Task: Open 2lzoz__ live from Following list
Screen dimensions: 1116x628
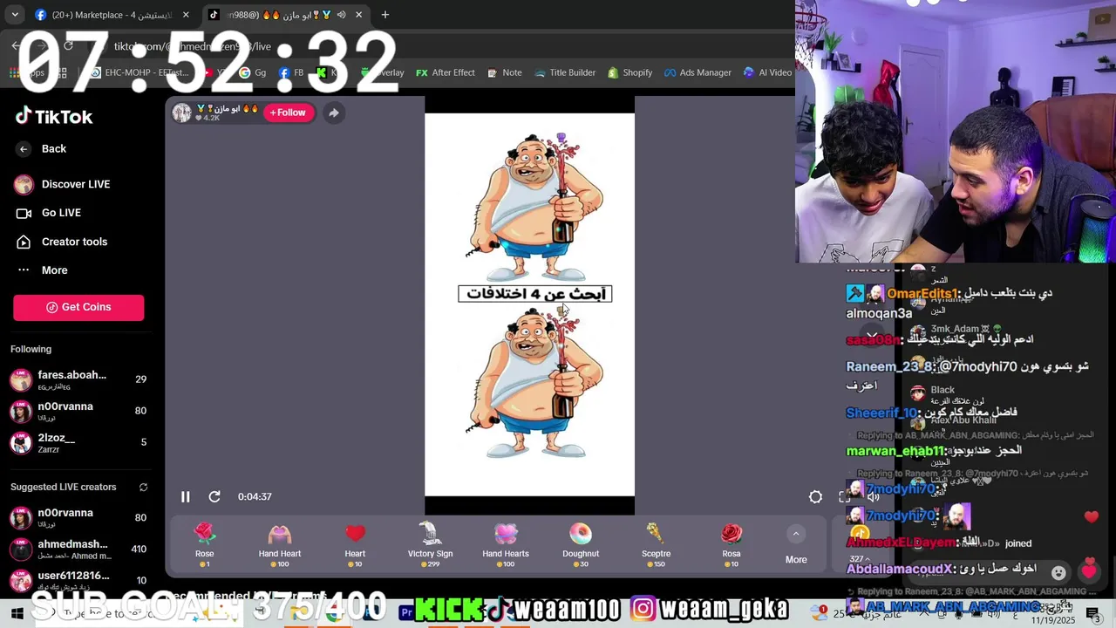Action: coord(78,442)
